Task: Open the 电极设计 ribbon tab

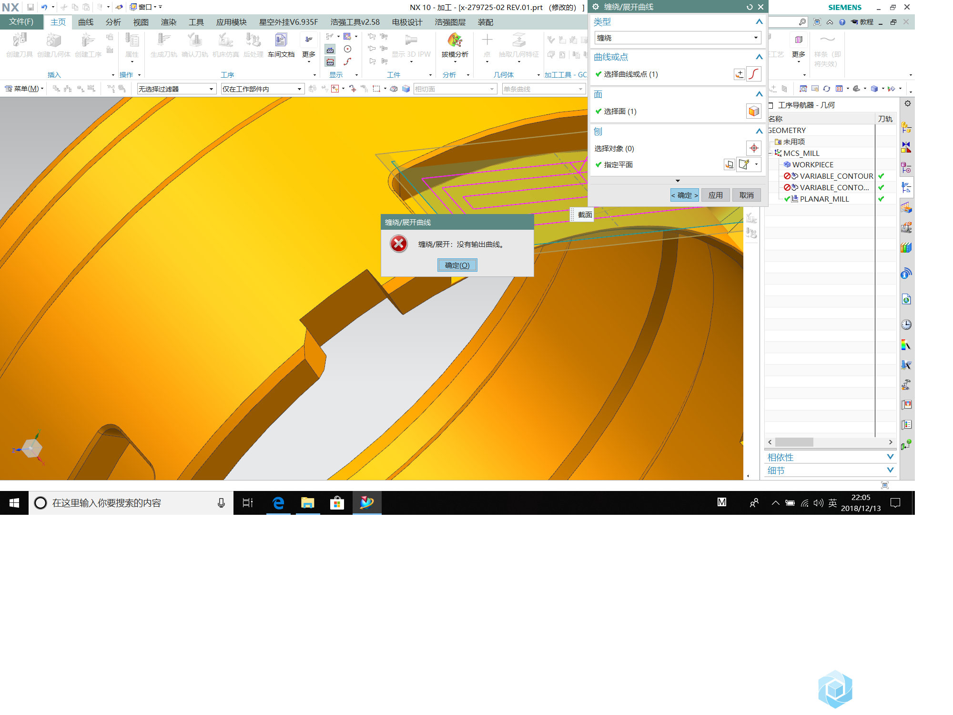Action: 407,22
